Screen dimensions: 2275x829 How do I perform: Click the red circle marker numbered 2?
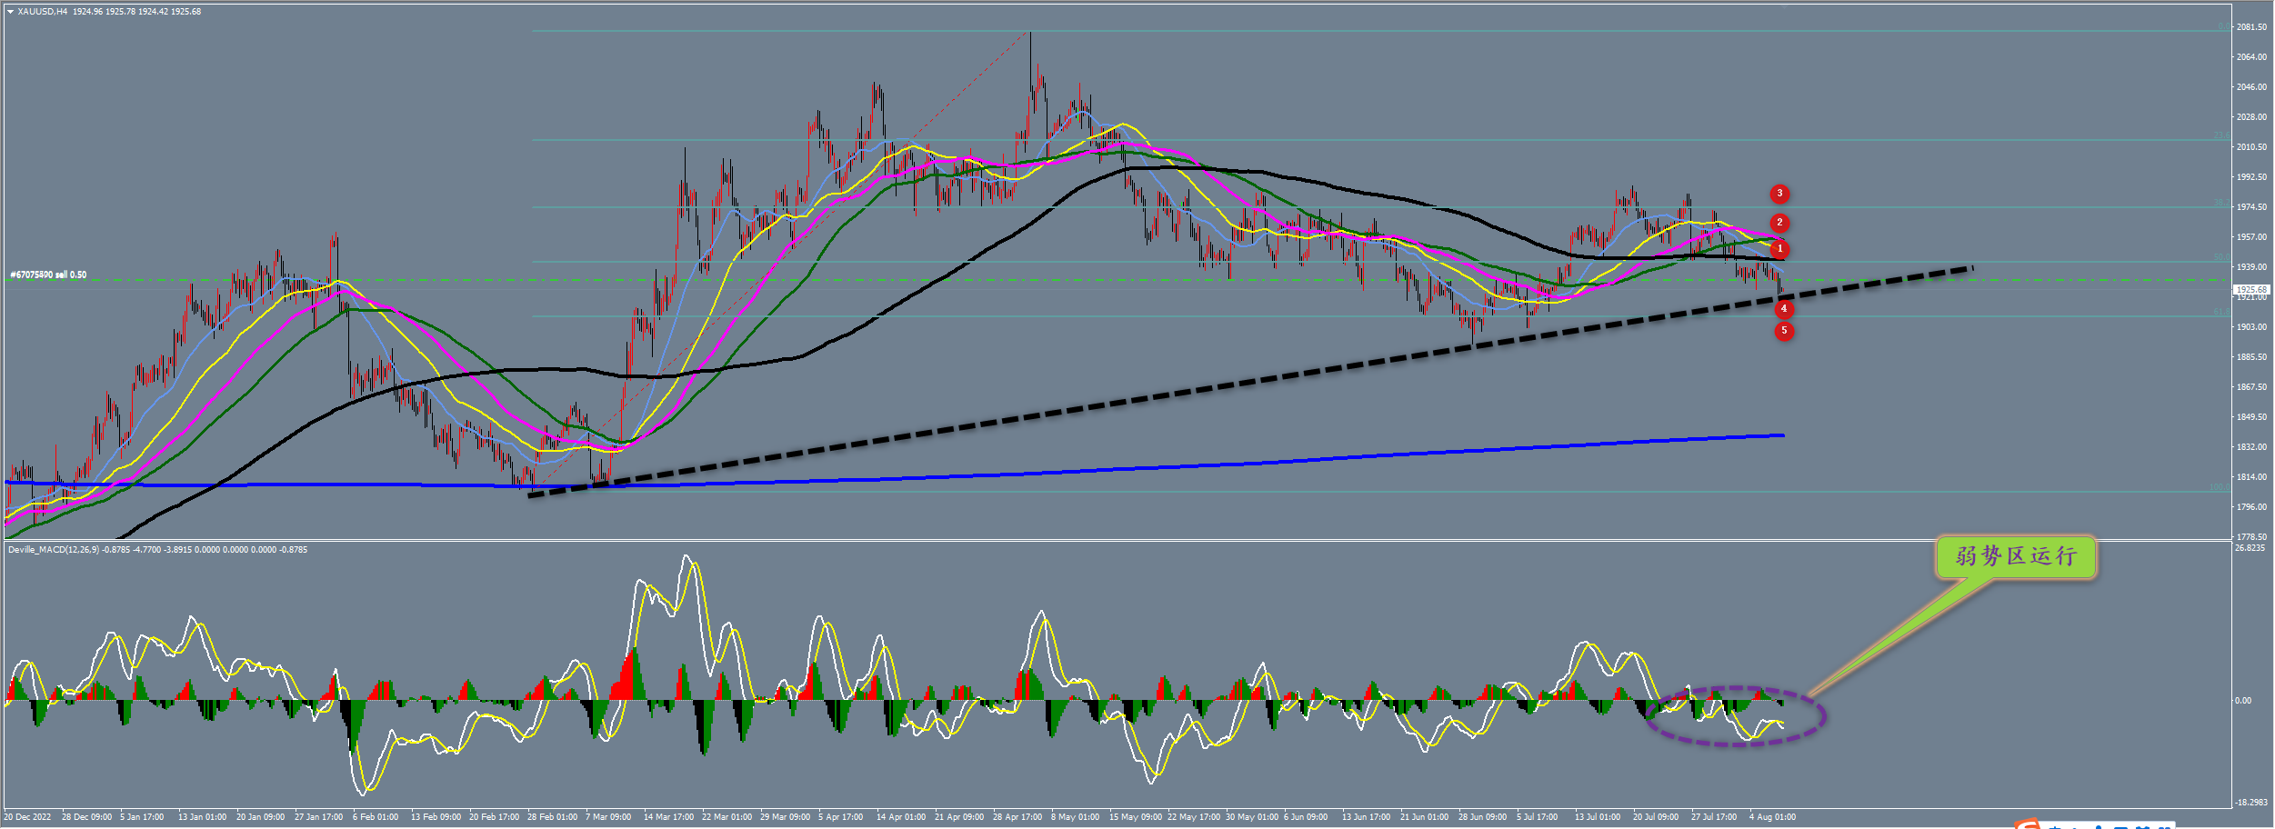tap(1779, 223)
